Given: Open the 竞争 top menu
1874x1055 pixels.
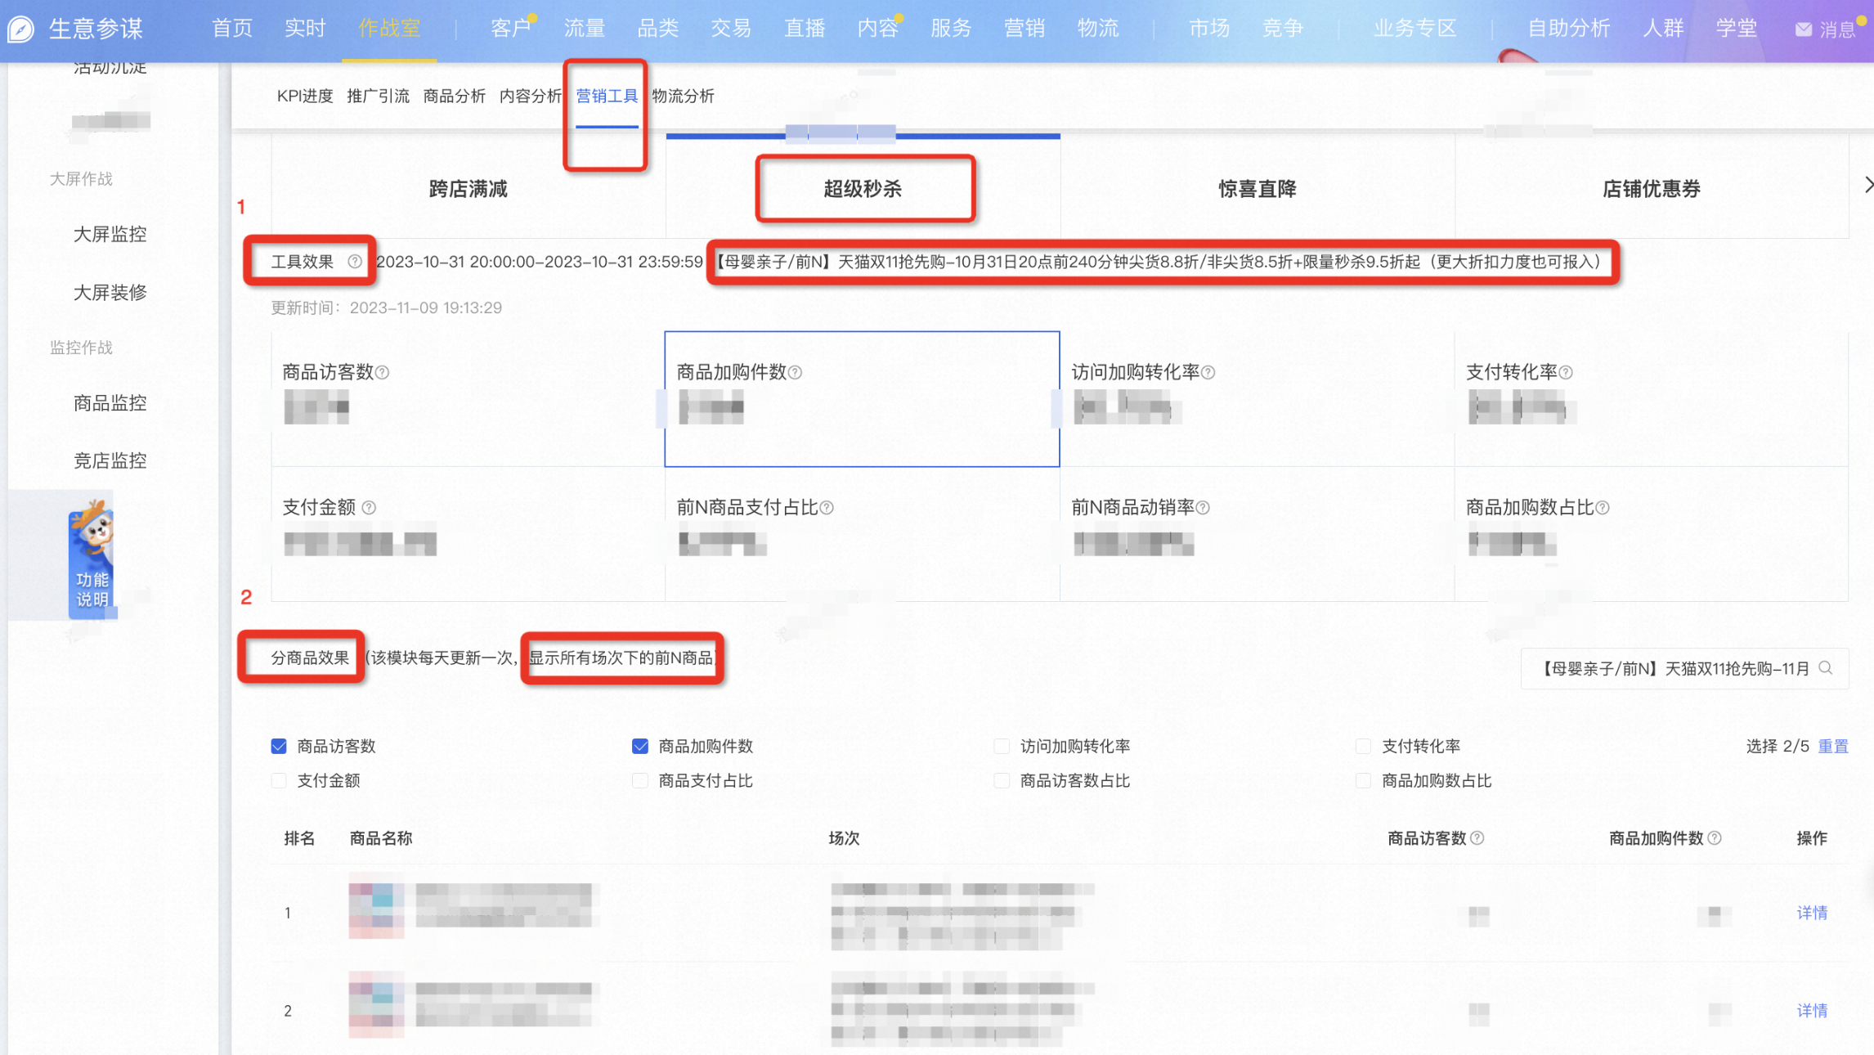Looking at the screenshot, I should [x=1283, y=29].
